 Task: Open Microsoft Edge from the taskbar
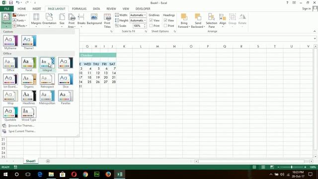click(40, 175)
